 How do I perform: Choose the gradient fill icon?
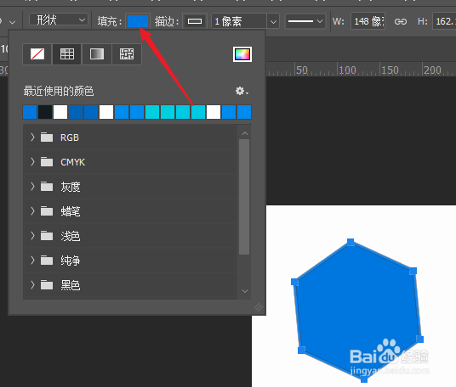(x=97, y=54)
